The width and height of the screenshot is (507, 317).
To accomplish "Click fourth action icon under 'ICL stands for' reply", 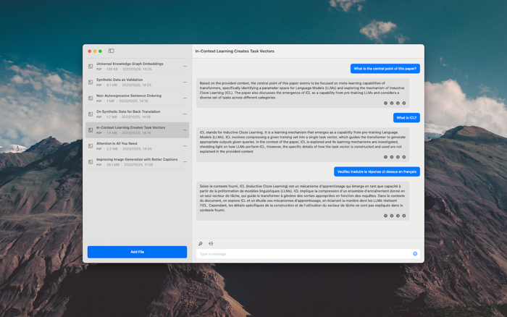I will point(404,157).
